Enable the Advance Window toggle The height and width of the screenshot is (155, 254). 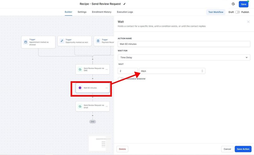121,79
